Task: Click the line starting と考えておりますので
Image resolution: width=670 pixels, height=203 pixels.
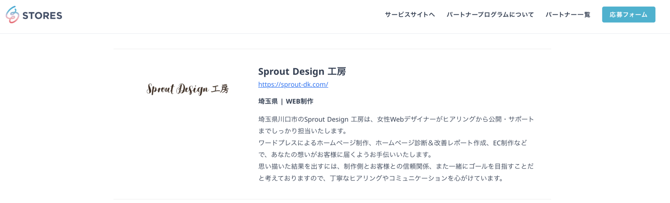Action: tap(381, 178)
